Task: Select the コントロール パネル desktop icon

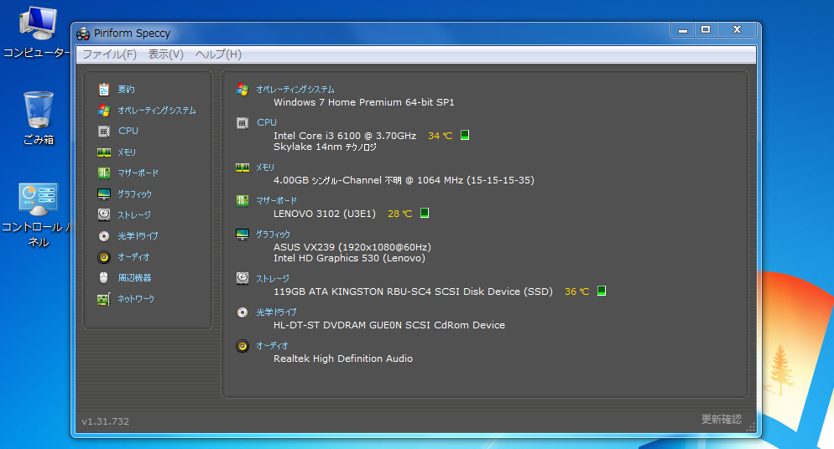Action: 37,215
